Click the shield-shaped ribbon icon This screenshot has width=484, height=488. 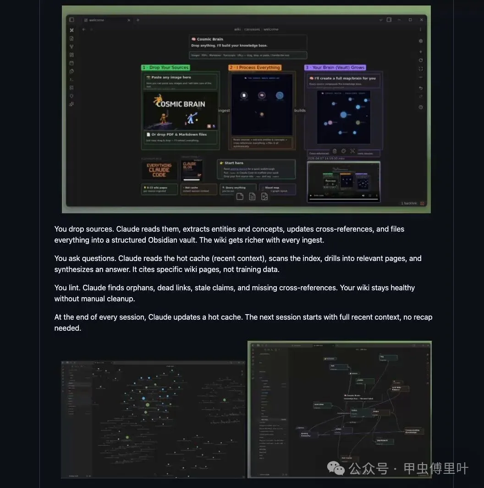(71, 96)
